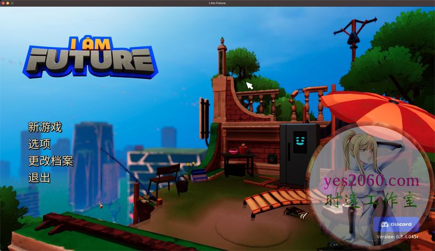435x251 pixels.
Task: Start a new game via 新游戏
Action: [45, 127]
